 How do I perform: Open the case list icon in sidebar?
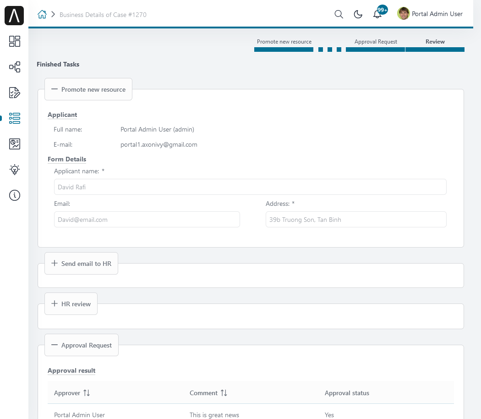(14, 118)
